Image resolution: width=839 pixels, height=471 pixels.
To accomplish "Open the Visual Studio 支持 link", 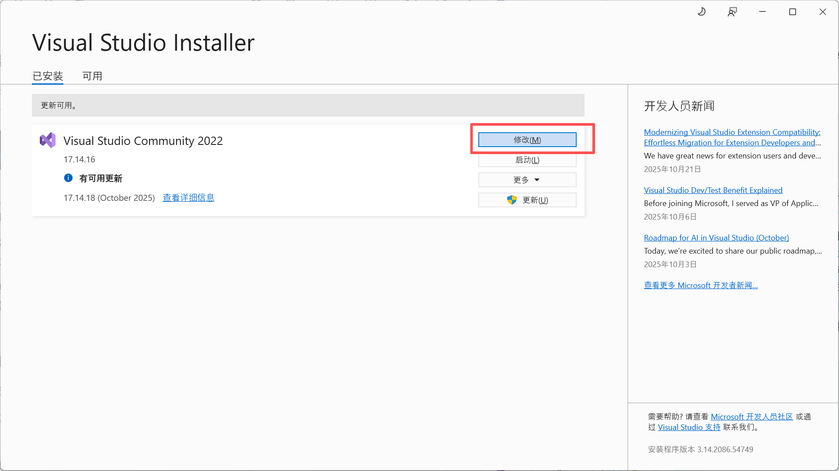I will pyautogui.click(x=689, y=427).
